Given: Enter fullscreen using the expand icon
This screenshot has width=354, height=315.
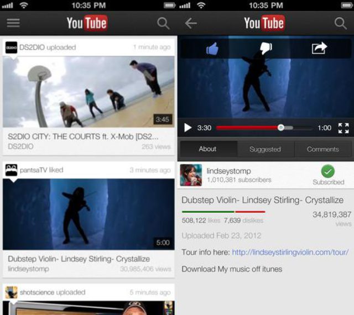Looking at the screenshot, I should (343, 128).
